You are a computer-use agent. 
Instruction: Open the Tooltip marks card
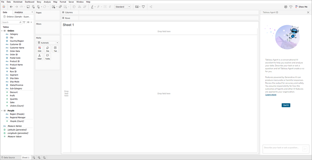[48, 57]
